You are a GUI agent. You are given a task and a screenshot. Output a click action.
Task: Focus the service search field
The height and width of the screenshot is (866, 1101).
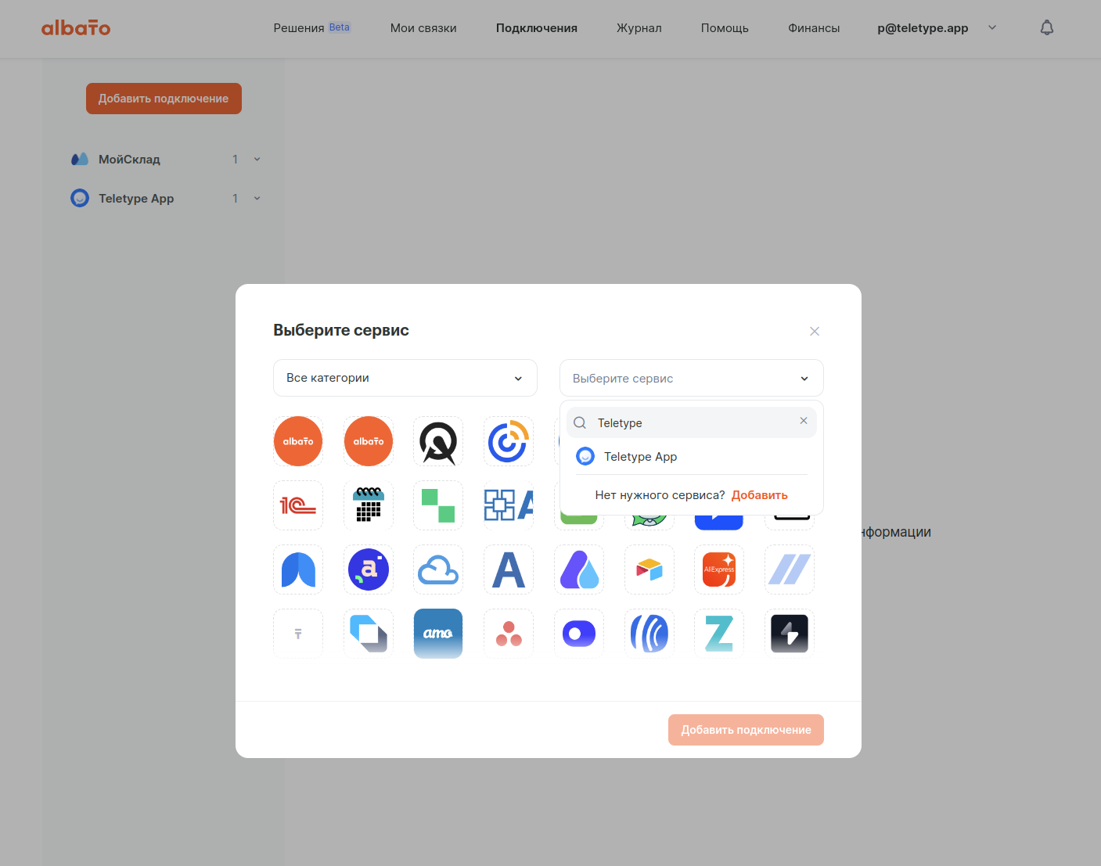coord(689,422)
